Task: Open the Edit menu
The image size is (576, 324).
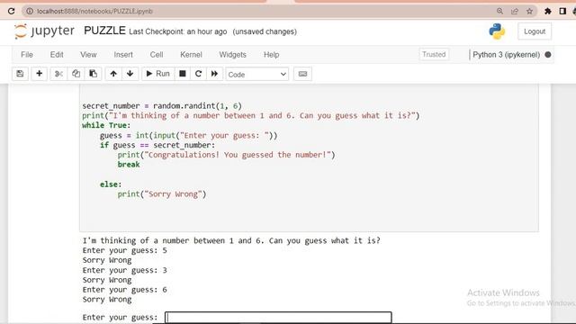Action: coord(57,55)
